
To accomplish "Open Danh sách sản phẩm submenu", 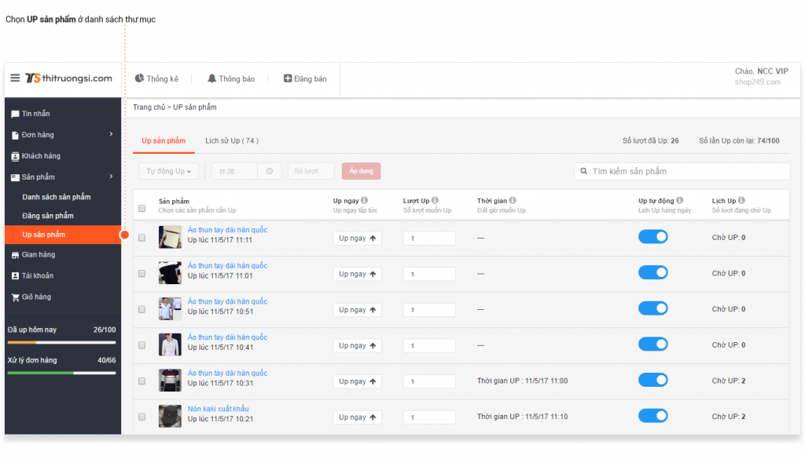I will point(57,197).
